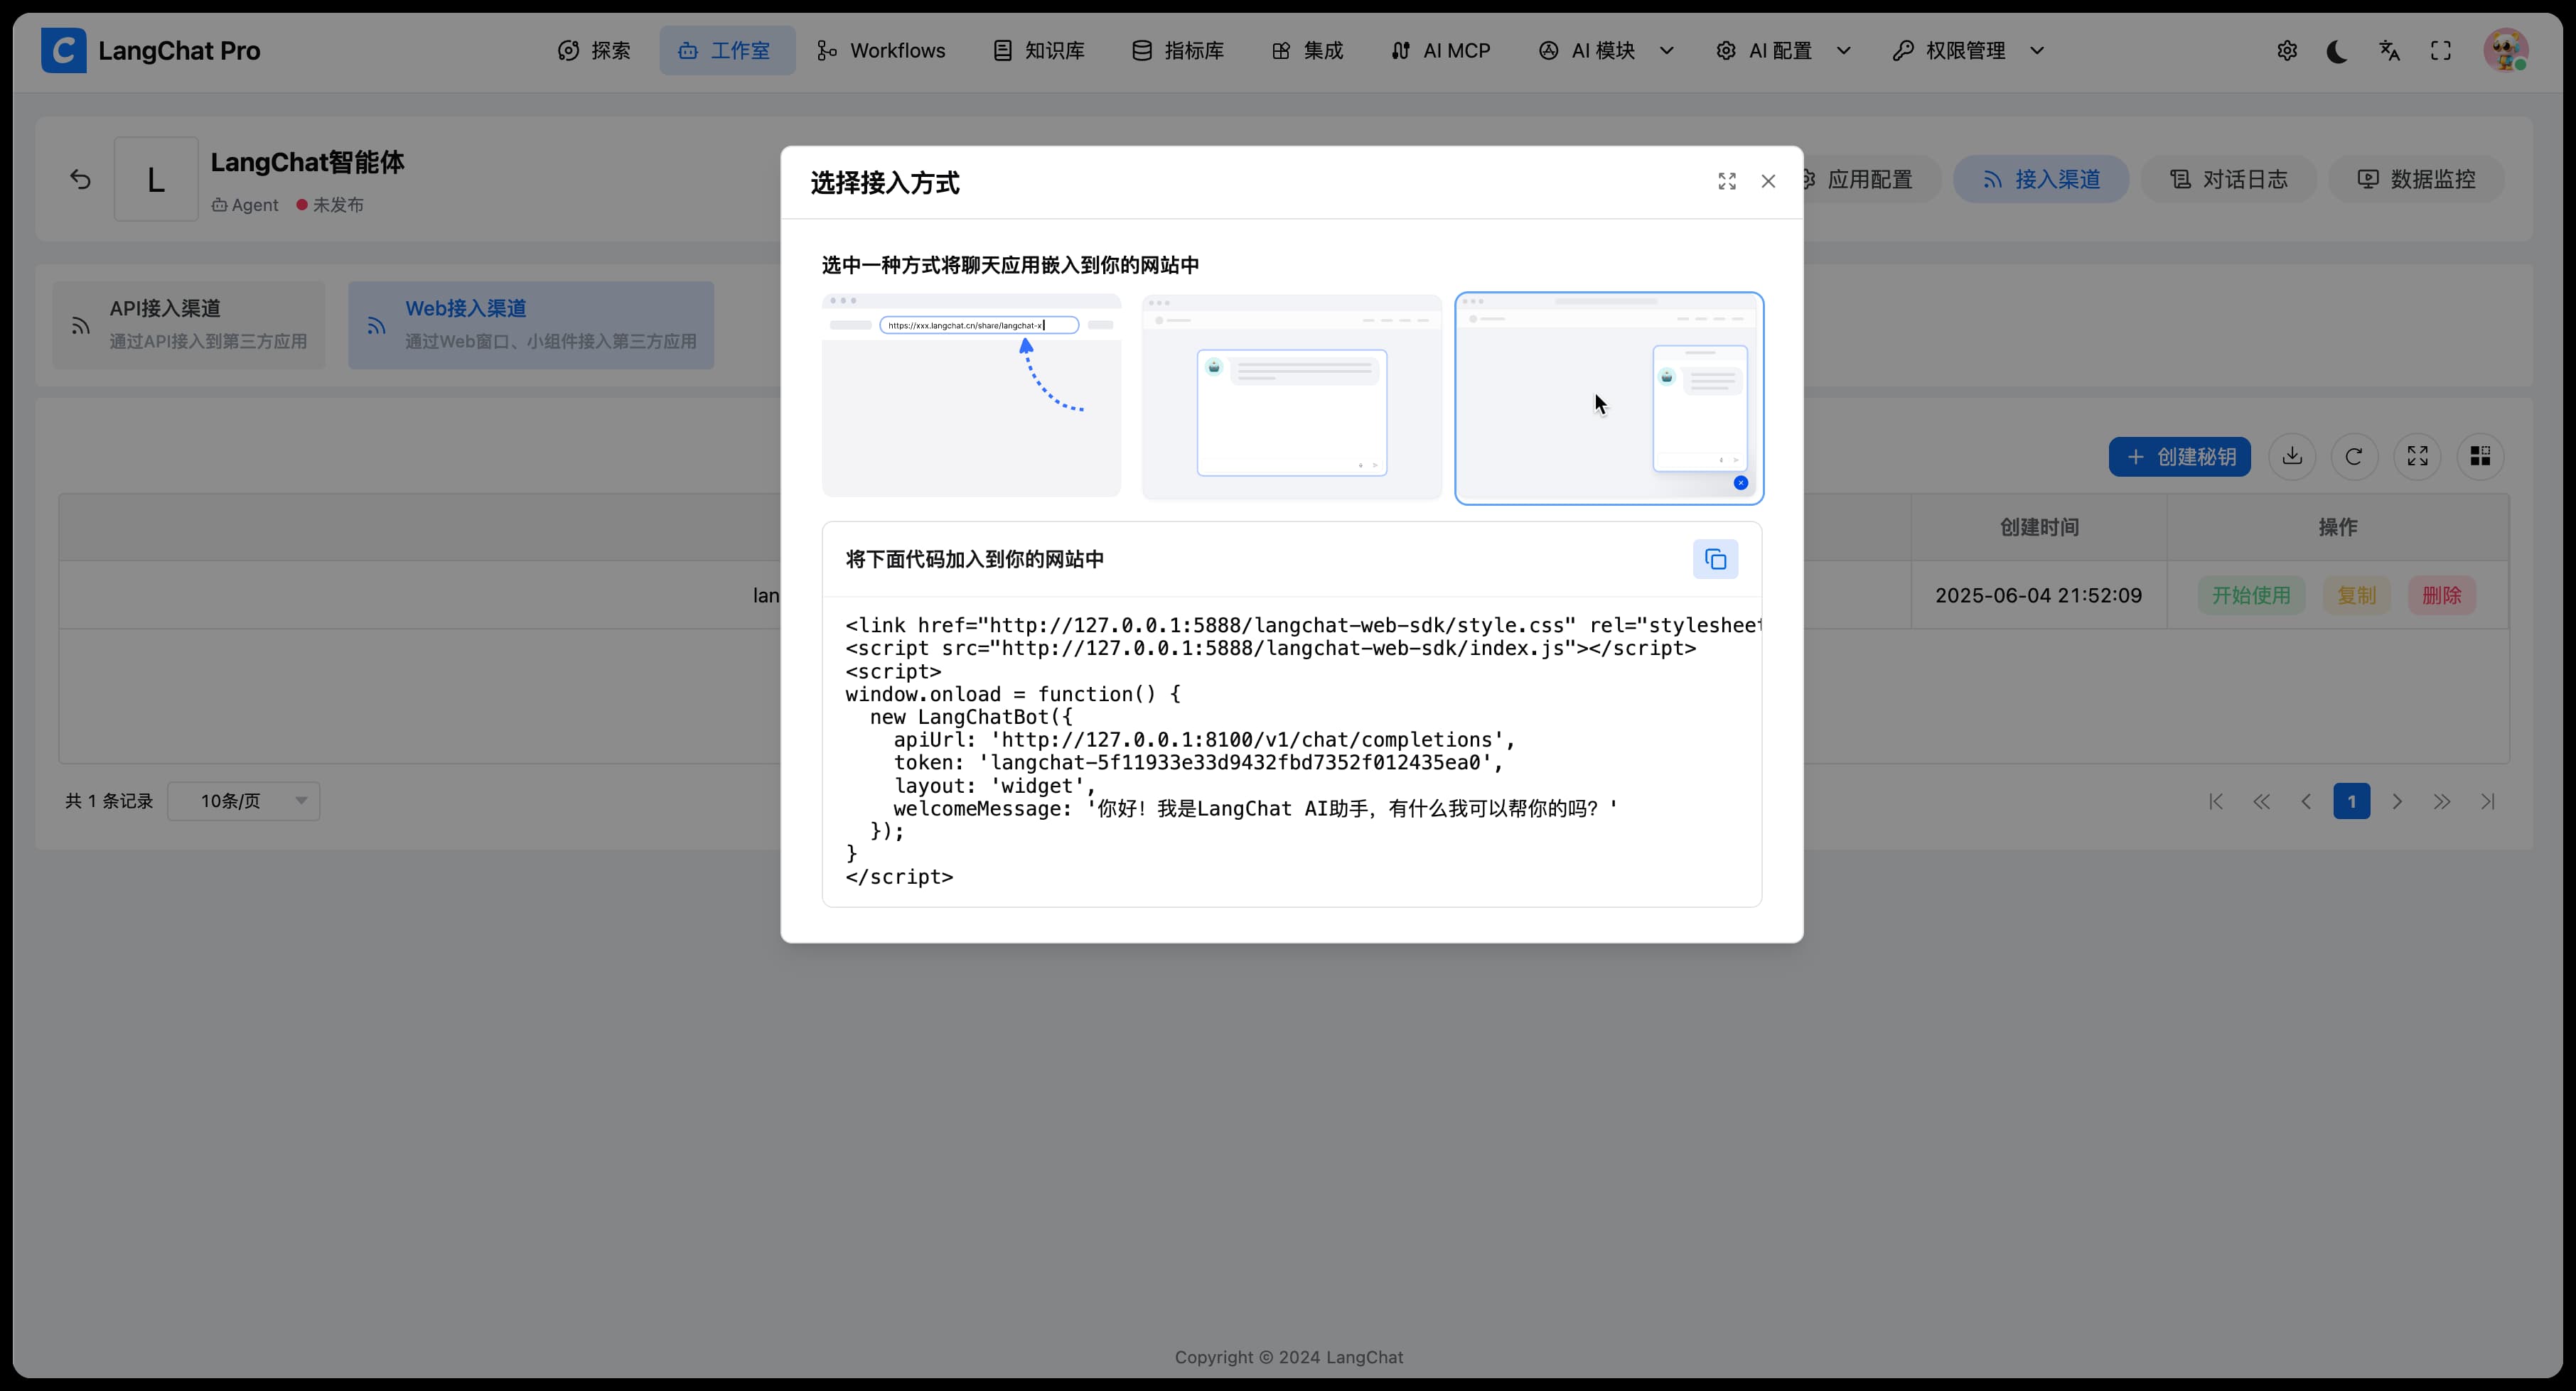This screenshot has width=2576, height=1391.
Task: Open the column settings grid icon
Action: (x=2480, y=457)
